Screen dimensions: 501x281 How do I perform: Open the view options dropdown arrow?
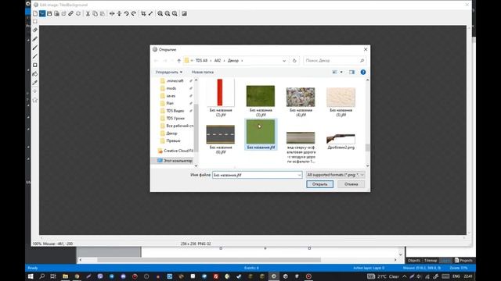coord(341,73)
